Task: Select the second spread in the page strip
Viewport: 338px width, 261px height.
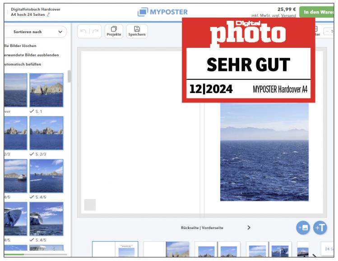Action: (x=167, y=249)
